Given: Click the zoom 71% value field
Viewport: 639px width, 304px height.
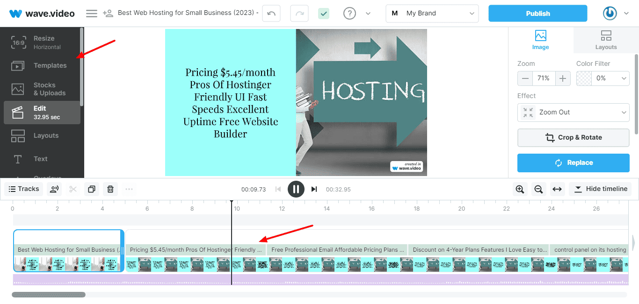Looking at the screenshot, I should 544,78.
